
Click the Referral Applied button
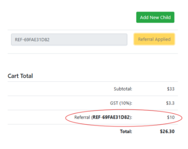154,39
